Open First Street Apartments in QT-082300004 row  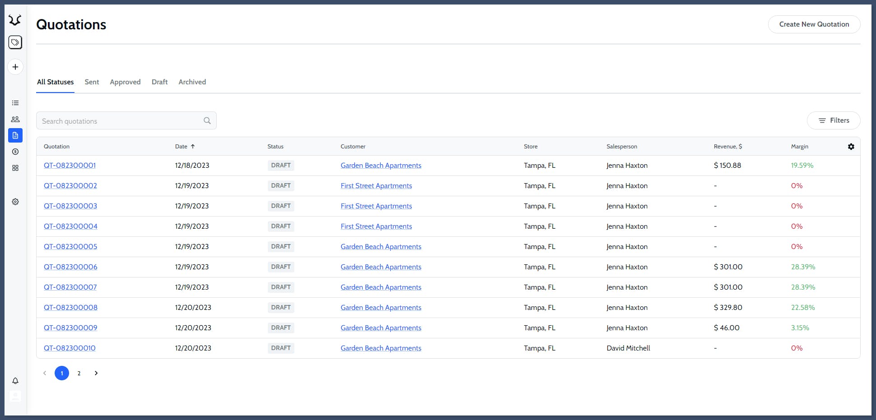pos(376,226)
